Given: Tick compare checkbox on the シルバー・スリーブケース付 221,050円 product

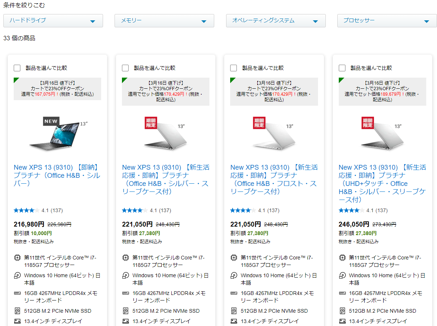Looking at the screenshot, I should coord(125,68).
